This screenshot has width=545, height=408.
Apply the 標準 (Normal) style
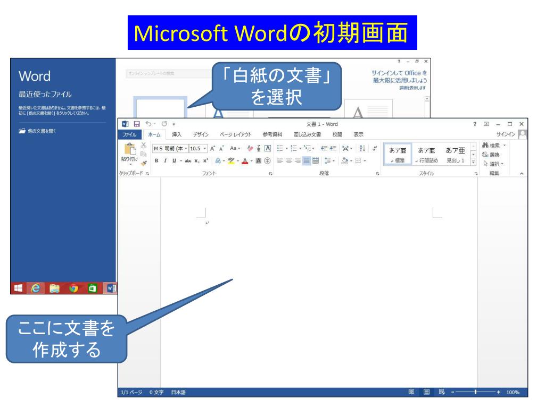(398, 155)
